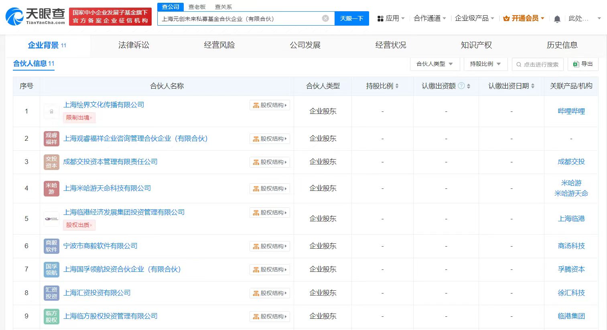This screenshot has height=330, width=607.
Task: Expand the 限制出境 tag
Action: point(79,117)
